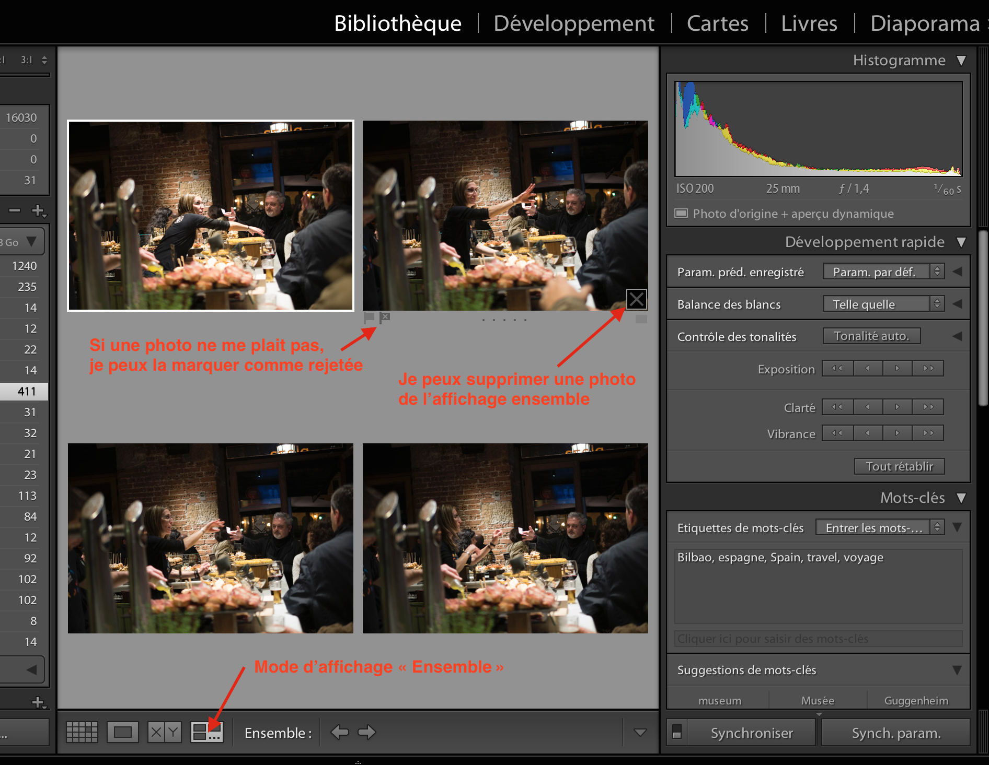Select the Survey (Ensemble) view icon
This screenshot has width=989, height=765.
point(206,732)
